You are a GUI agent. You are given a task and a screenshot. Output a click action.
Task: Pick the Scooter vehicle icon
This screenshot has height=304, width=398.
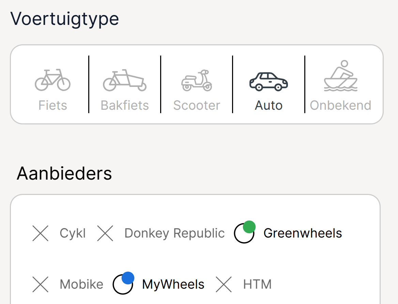(x=197, y=80)
